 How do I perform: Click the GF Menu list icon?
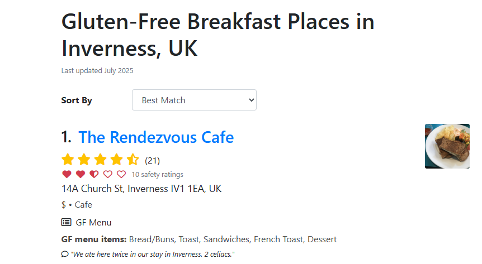tap(66, 222)
